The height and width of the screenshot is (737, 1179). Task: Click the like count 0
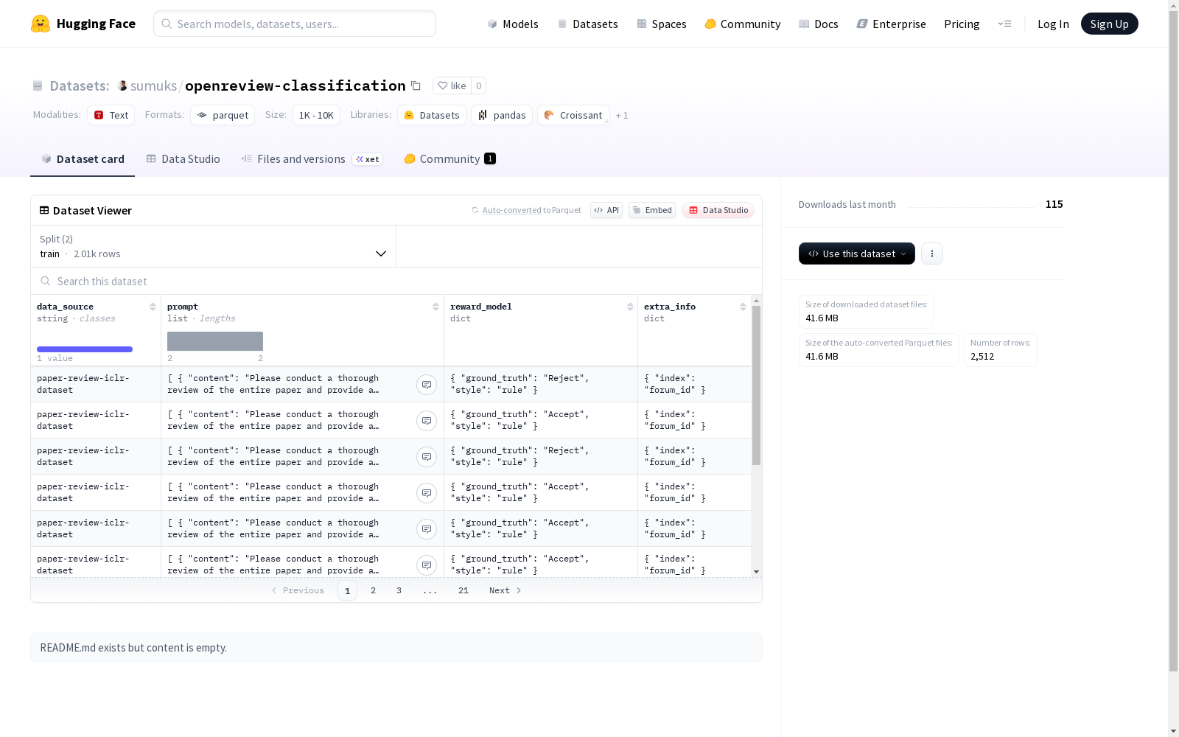(478, 85)
